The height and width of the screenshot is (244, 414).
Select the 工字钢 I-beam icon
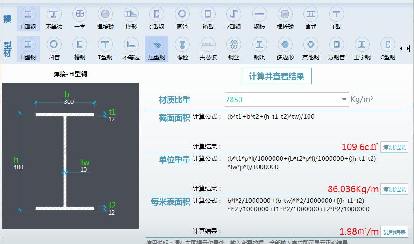(x=362, y=49)
